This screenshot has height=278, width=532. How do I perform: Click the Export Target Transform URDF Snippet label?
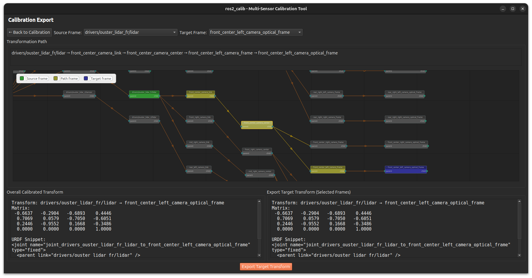(x=289, y=239)
